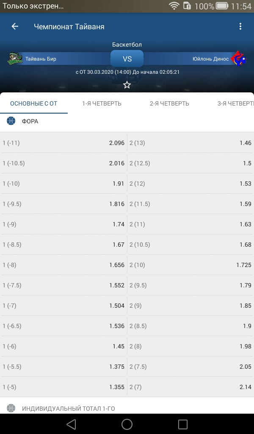The width and height of the screenshot is (254, 434).
Task: Expand ИНДИВИДУАЛЬНЫЙ ТОТАЛ 1-ГО section
Action: click(x=127, y=408)
